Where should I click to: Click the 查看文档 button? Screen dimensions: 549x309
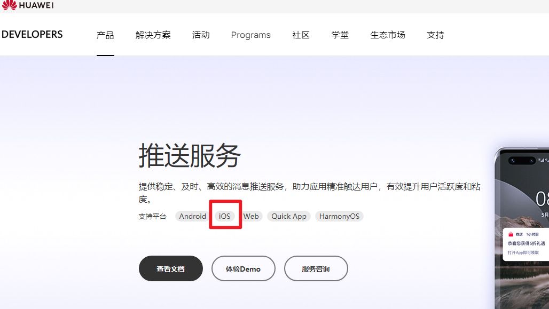click(171, 268)
